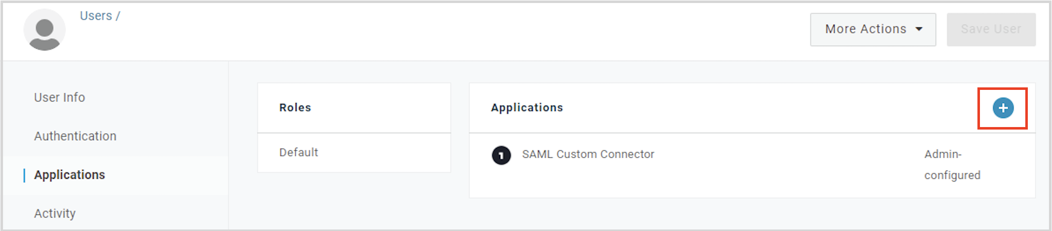Viewport: 1052px width, 231px height.
Task: Switch to the Authentication tab
Action: (75, 136)
